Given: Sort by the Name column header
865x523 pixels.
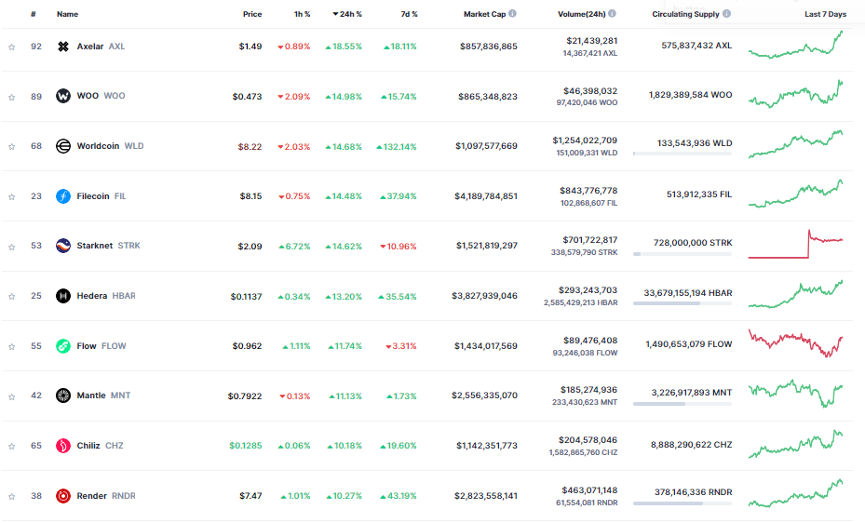Looking at the screenshot, I should 67,14.
